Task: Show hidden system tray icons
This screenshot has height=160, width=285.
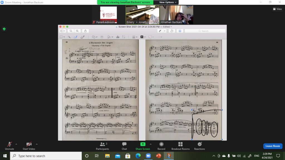Action: [x=214, y=156]
